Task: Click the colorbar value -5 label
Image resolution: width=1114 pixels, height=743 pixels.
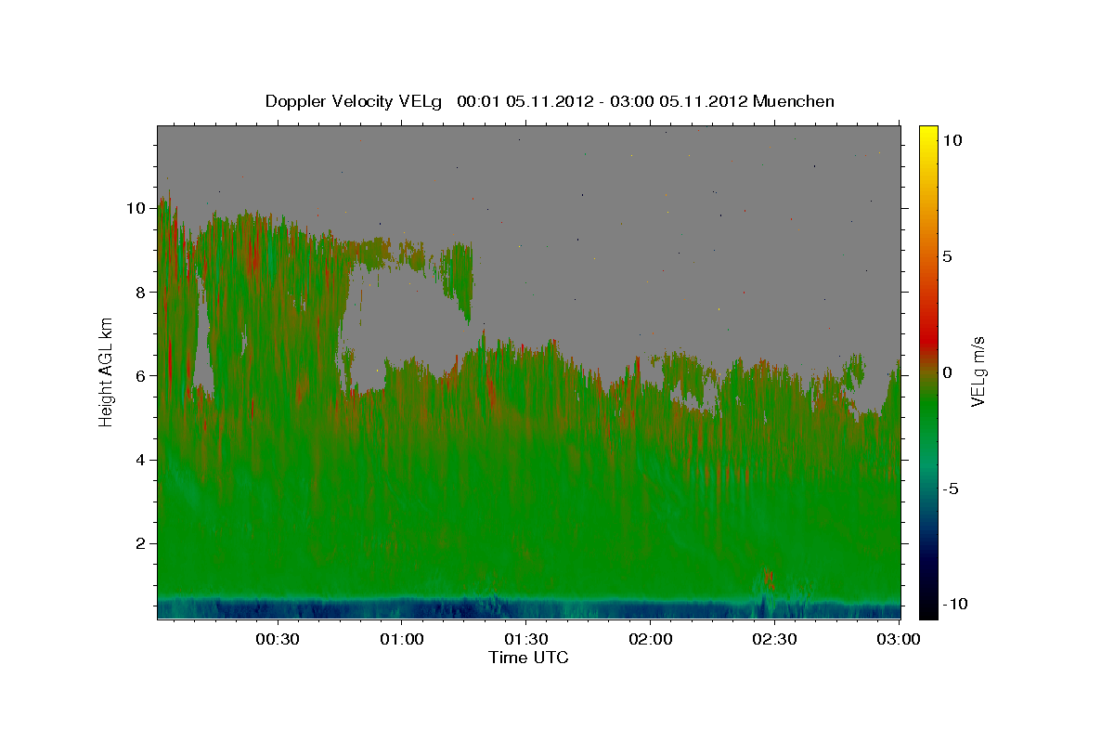Action: tap(950, 489)
